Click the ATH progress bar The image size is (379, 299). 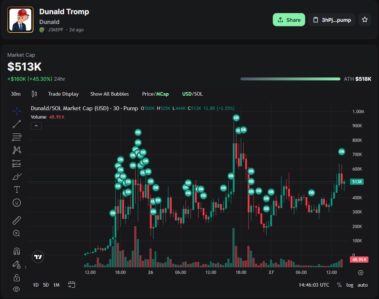[x=290, y=79]
